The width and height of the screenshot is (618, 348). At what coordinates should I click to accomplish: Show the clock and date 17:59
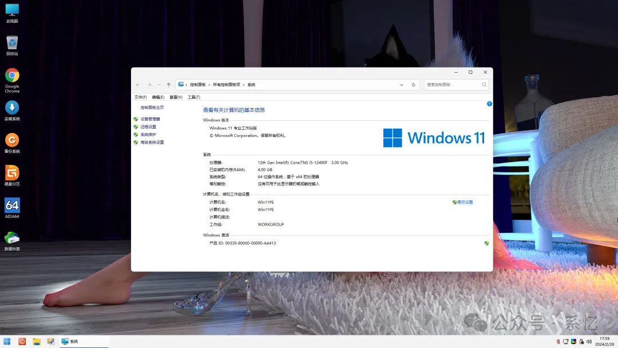coord(605,341)
